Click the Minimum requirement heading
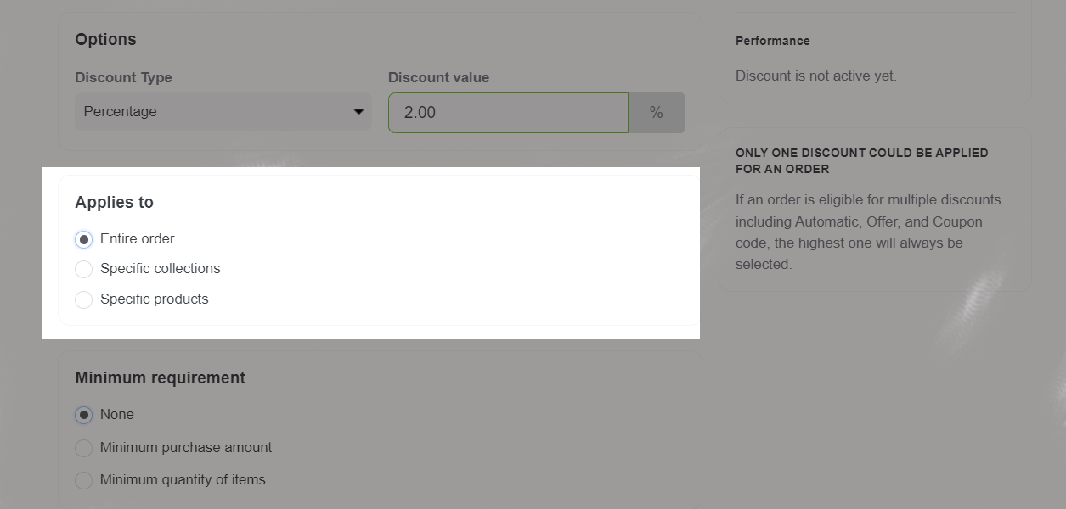 (x=160, y=378)
